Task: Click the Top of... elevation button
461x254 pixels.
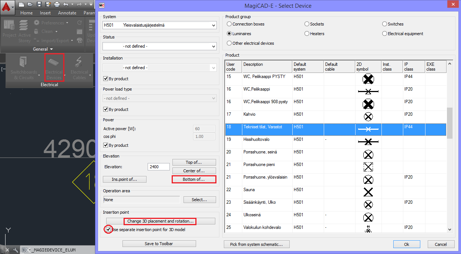Action: pos(194,162)
